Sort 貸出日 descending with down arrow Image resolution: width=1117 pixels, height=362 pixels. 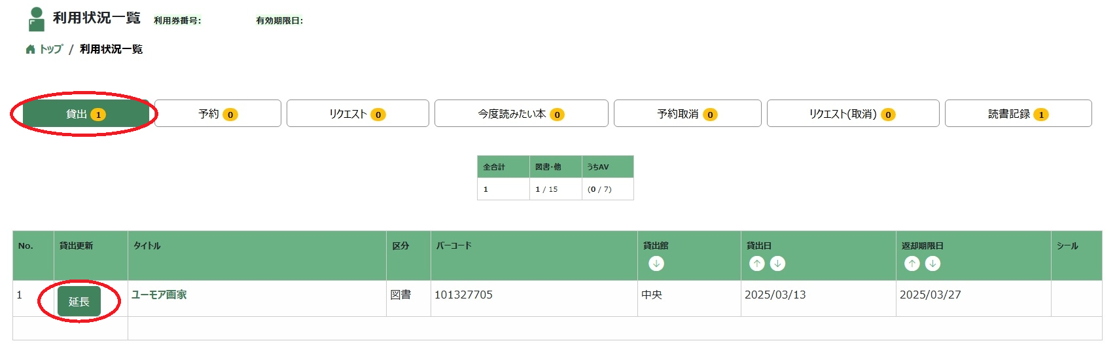tap(777, 263)
